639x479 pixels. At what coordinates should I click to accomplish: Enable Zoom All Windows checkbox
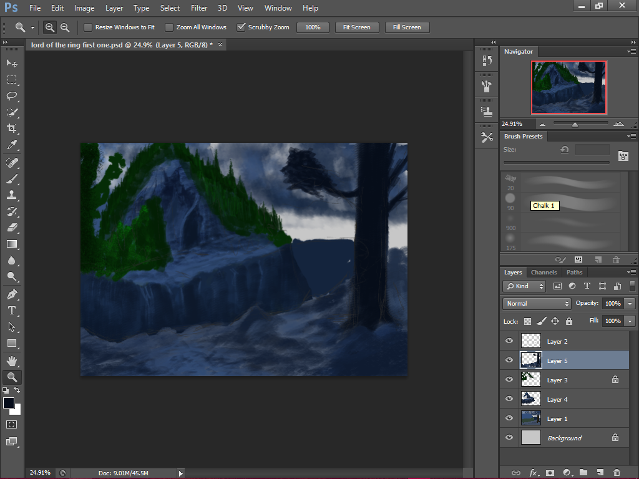point(168,27)
